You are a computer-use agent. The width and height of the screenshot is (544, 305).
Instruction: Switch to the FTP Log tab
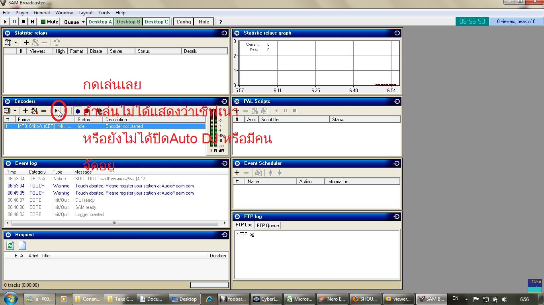244,225
